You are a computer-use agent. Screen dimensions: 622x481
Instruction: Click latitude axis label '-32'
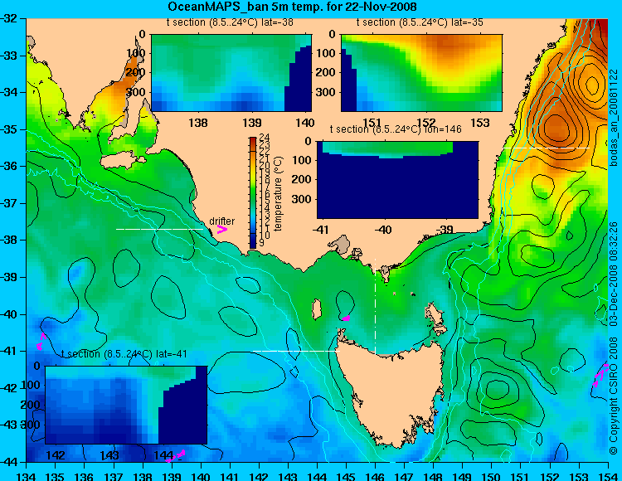(8, 18)
